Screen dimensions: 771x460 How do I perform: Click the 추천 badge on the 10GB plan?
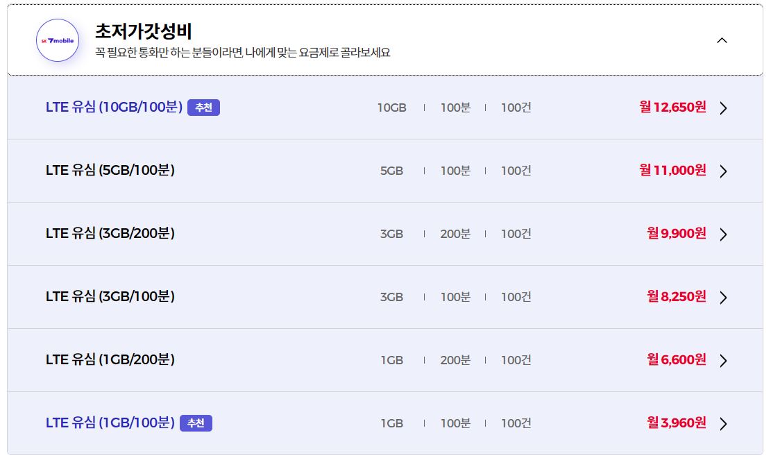click(x=203, y=107)
